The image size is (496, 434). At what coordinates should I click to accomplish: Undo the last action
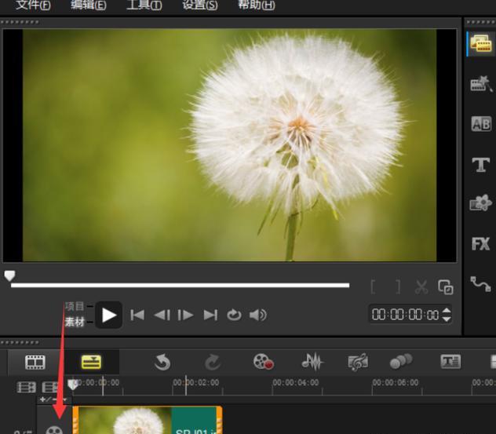pos(162,362)
